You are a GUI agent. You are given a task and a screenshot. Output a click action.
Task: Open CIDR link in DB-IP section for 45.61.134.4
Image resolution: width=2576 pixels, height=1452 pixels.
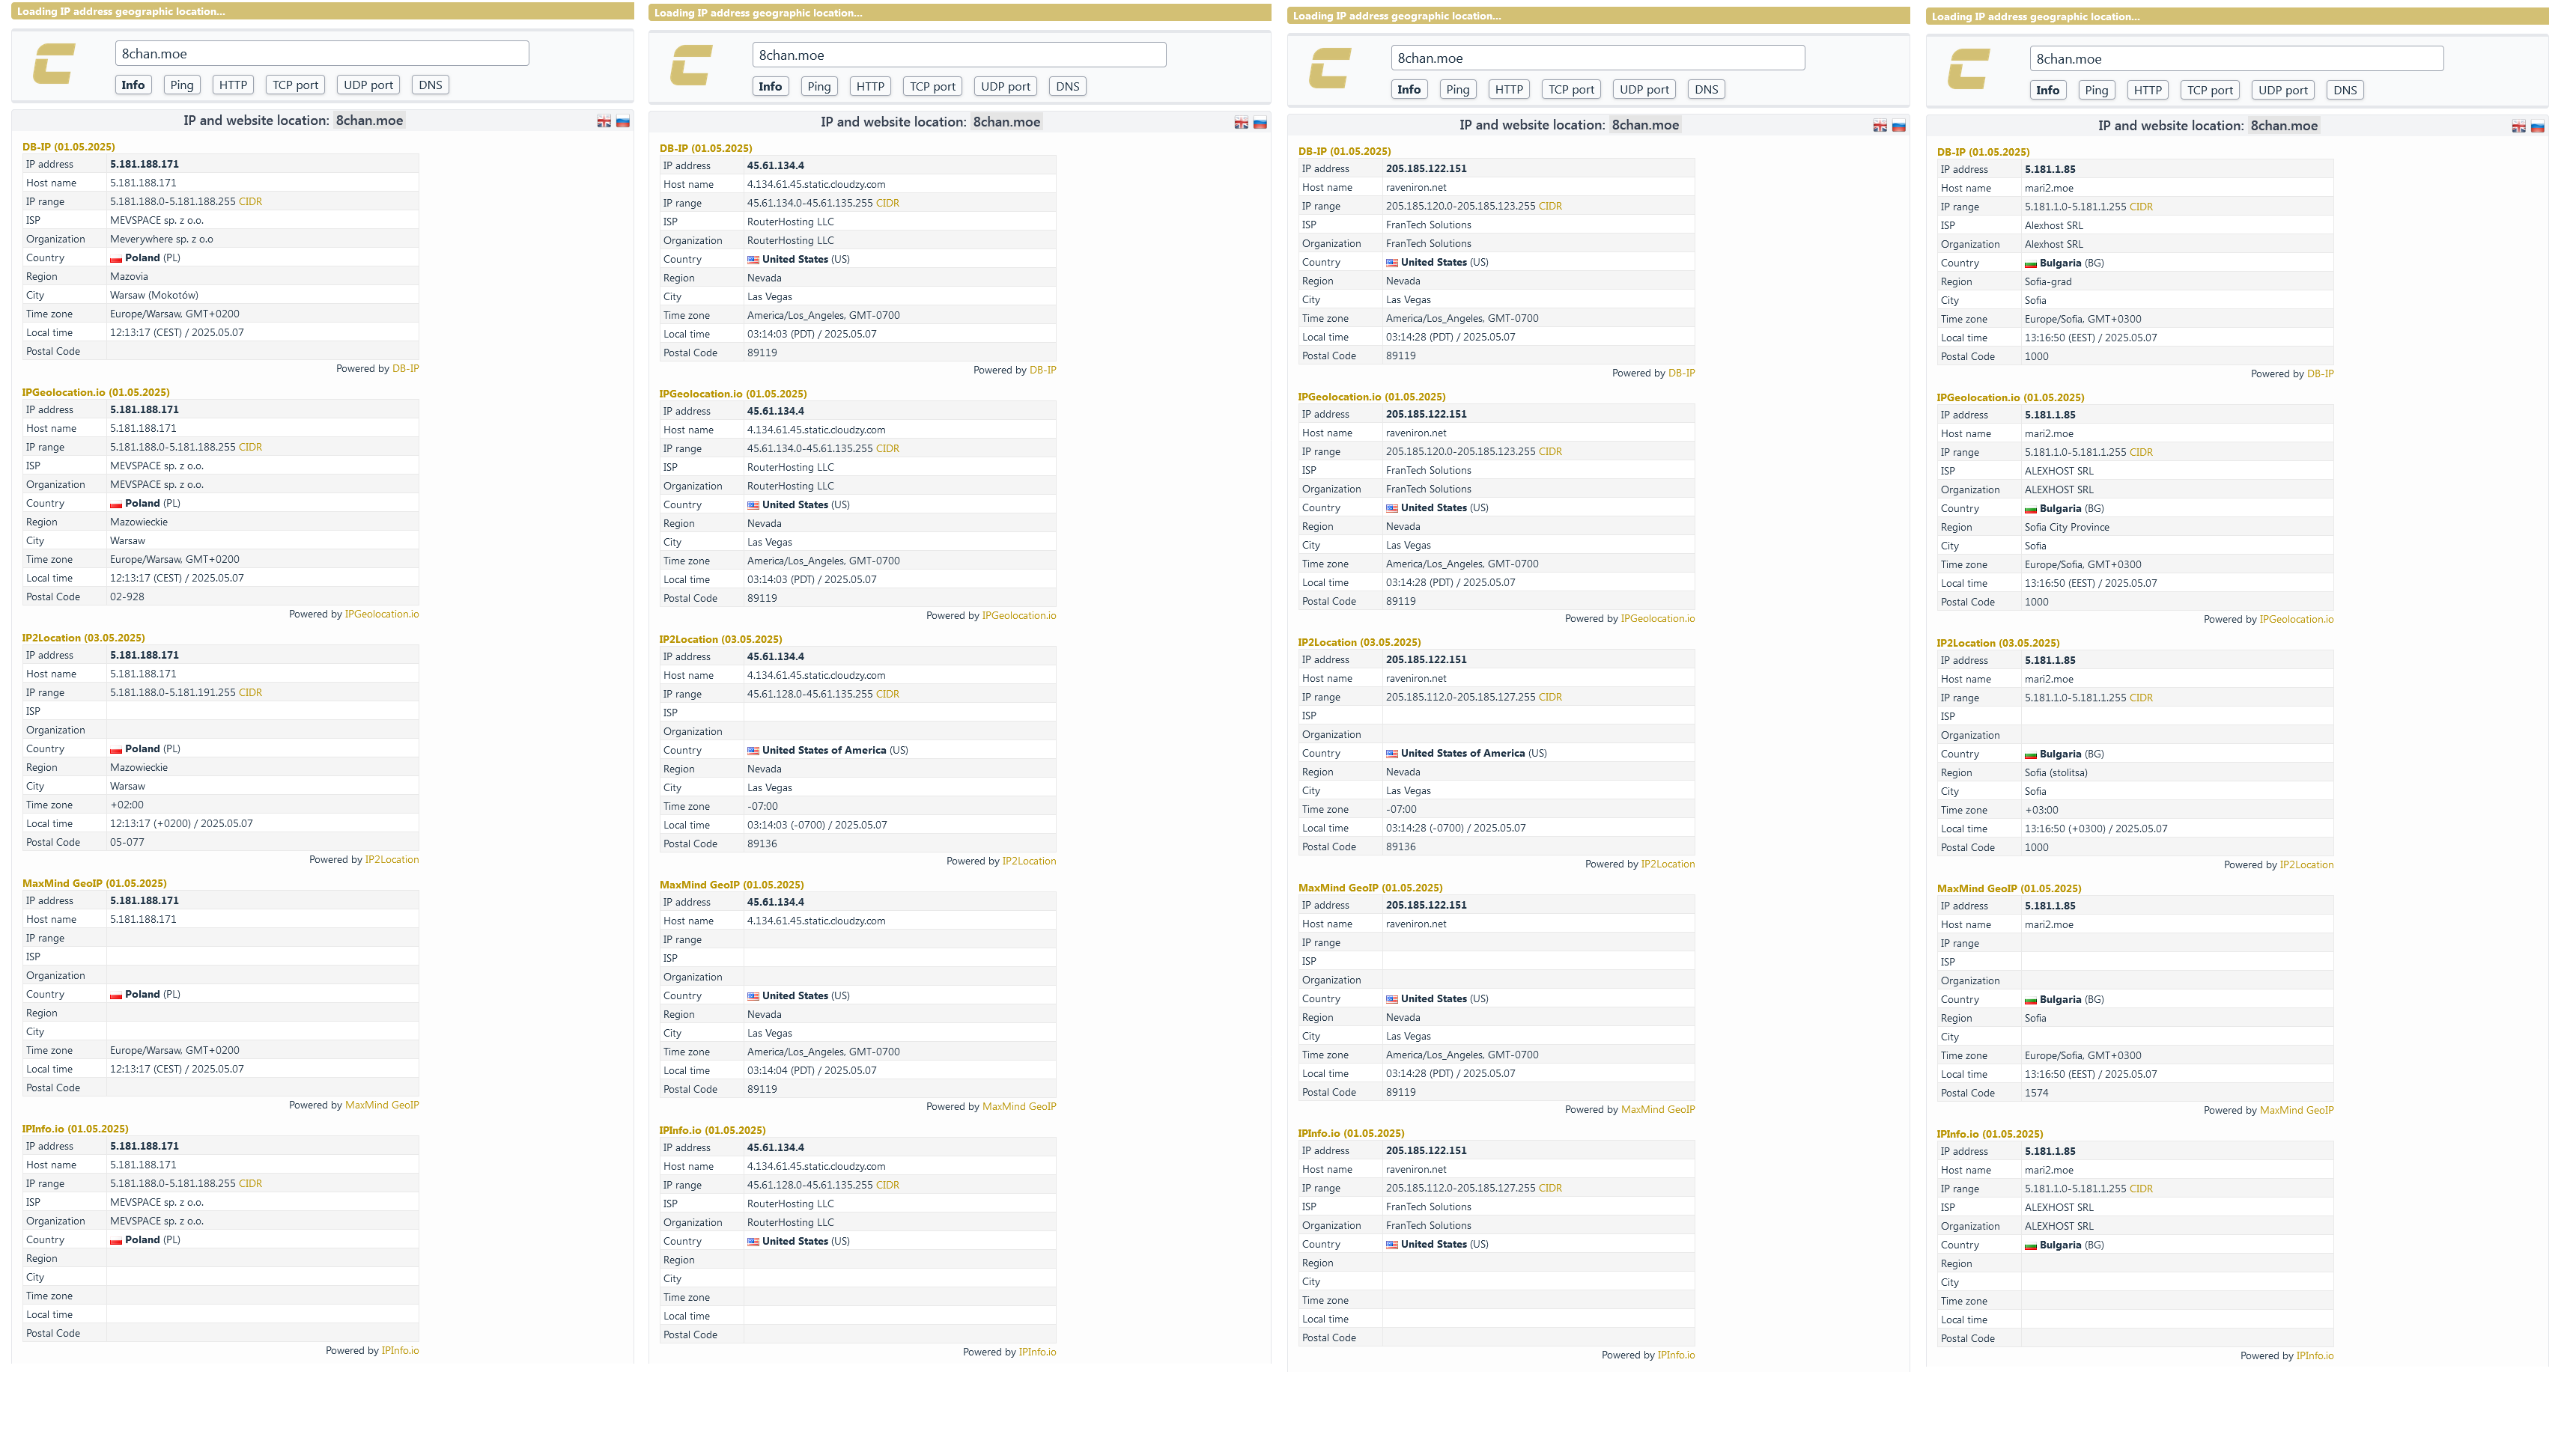pyautogui.click(x=887, y=204)
